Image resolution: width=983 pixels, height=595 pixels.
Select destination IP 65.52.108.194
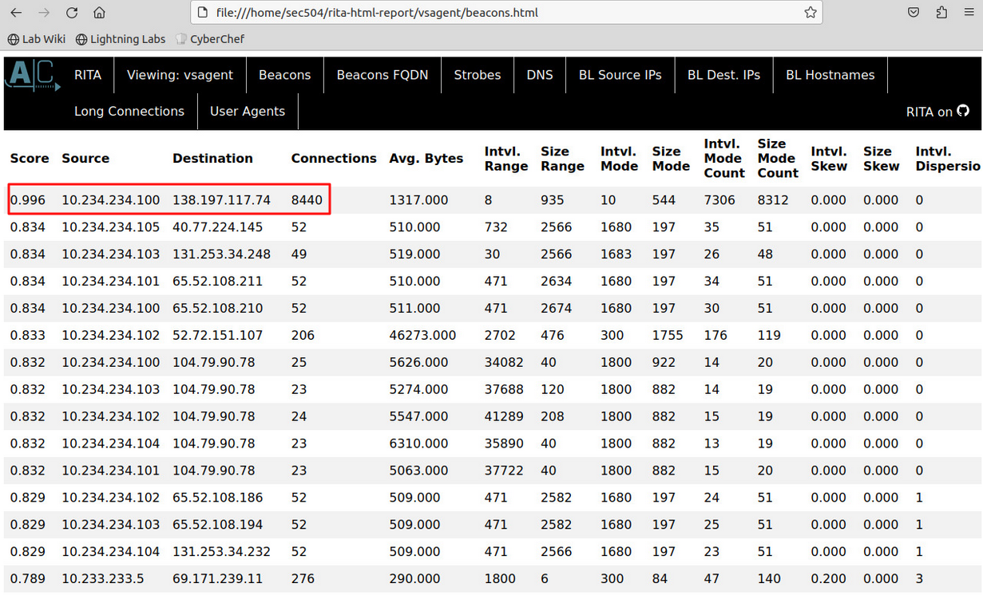[217, 526]
